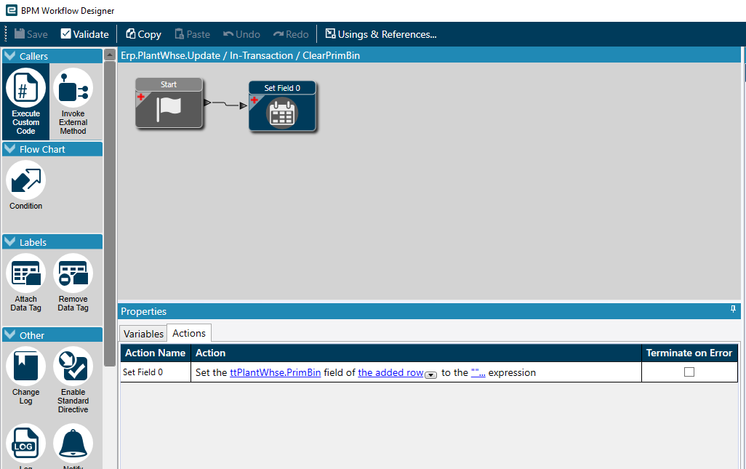Click the toolbar drag grip handle
The width and height of the screenshot is (746, 469).
click(7, 34)
